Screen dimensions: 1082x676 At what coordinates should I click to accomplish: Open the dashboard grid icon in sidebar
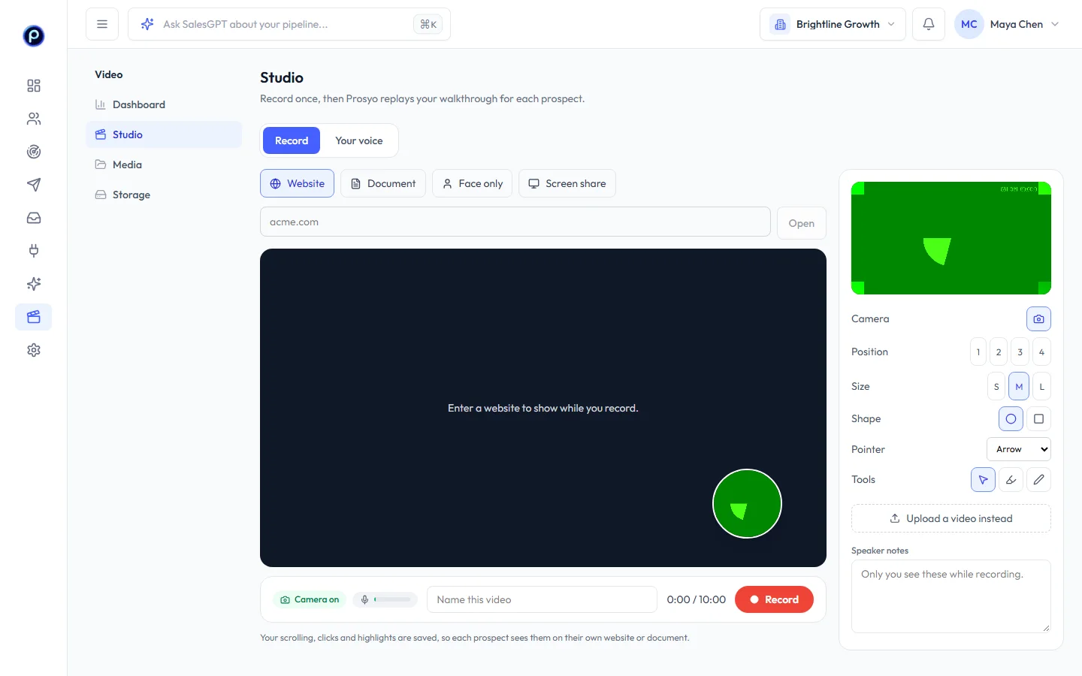point(34,86)
